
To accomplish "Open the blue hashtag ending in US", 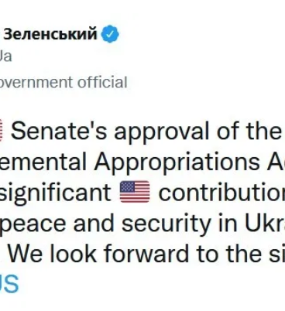I will (x=9, y=284).
